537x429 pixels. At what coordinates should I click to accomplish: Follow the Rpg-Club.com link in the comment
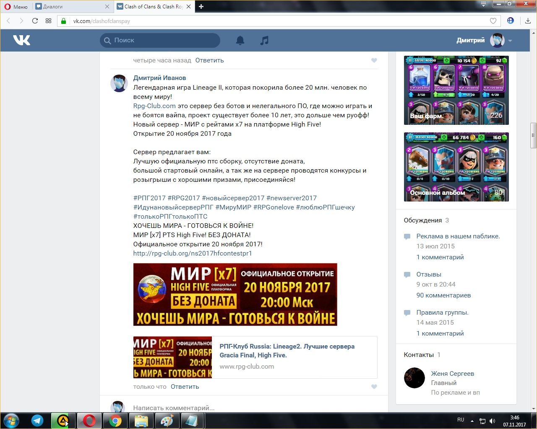pos(154,106)
